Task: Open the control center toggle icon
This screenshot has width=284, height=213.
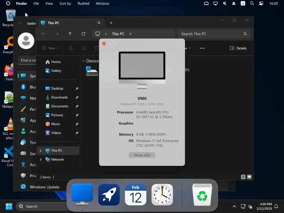Action: [x=261, y=3]
